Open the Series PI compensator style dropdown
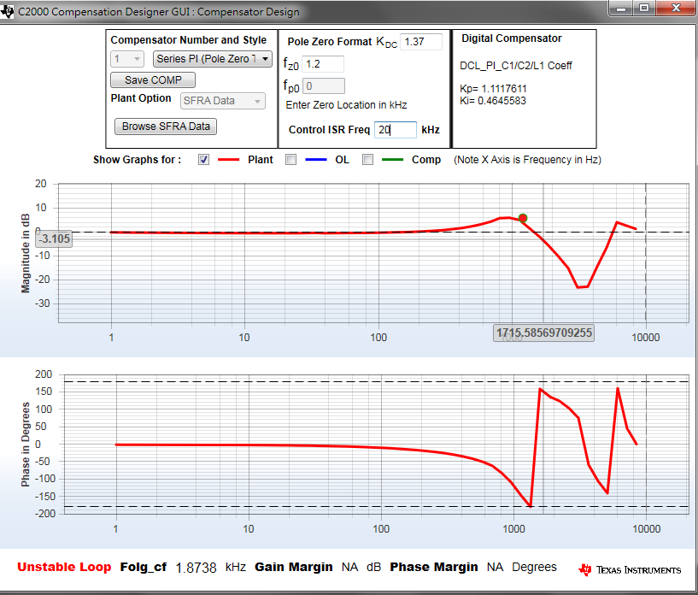The width and height of the screenshot is (698, 595). pos(213,59)
